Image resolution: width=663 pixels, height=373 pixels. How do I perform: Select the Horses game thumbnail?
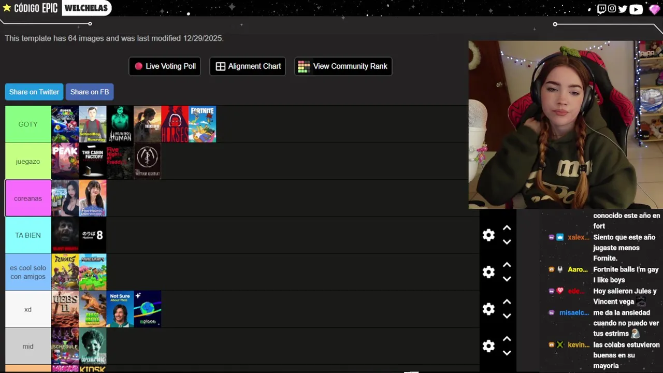(175, 124)
